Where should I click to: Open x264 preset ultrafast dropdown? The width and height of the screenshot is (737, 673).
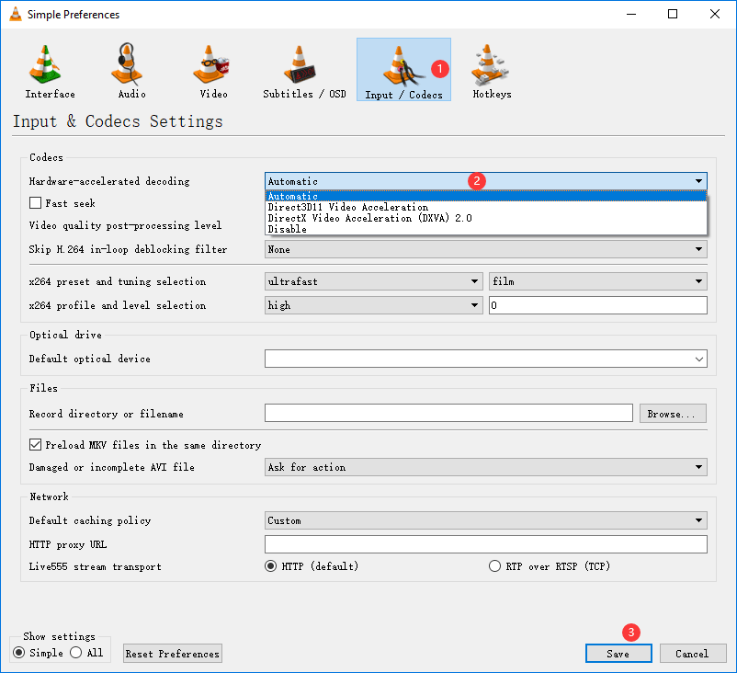(374, 281)
